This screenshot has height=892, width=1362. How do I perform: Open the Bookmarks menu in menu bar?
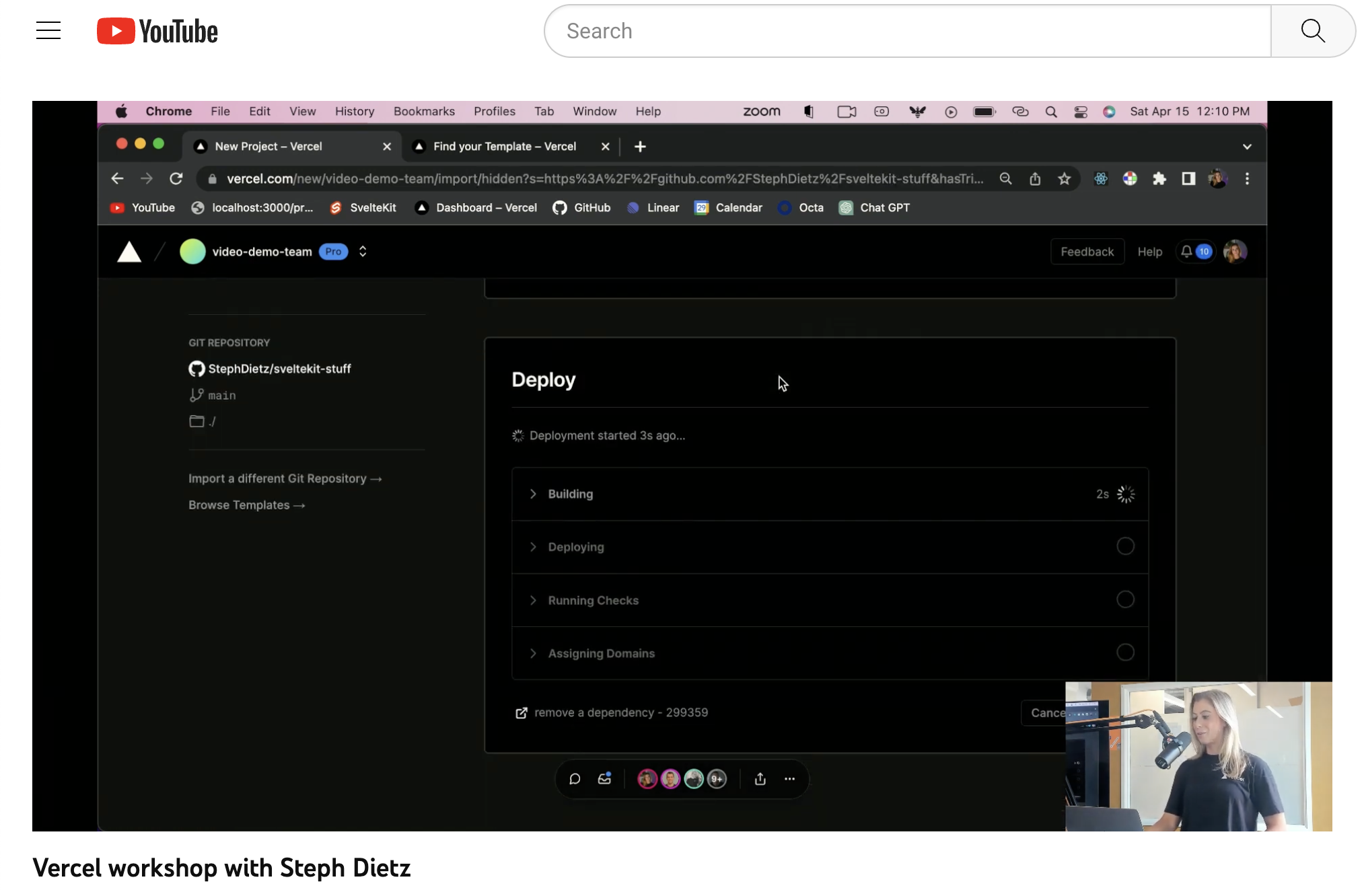pyautogui.click(x=424, y=112)
